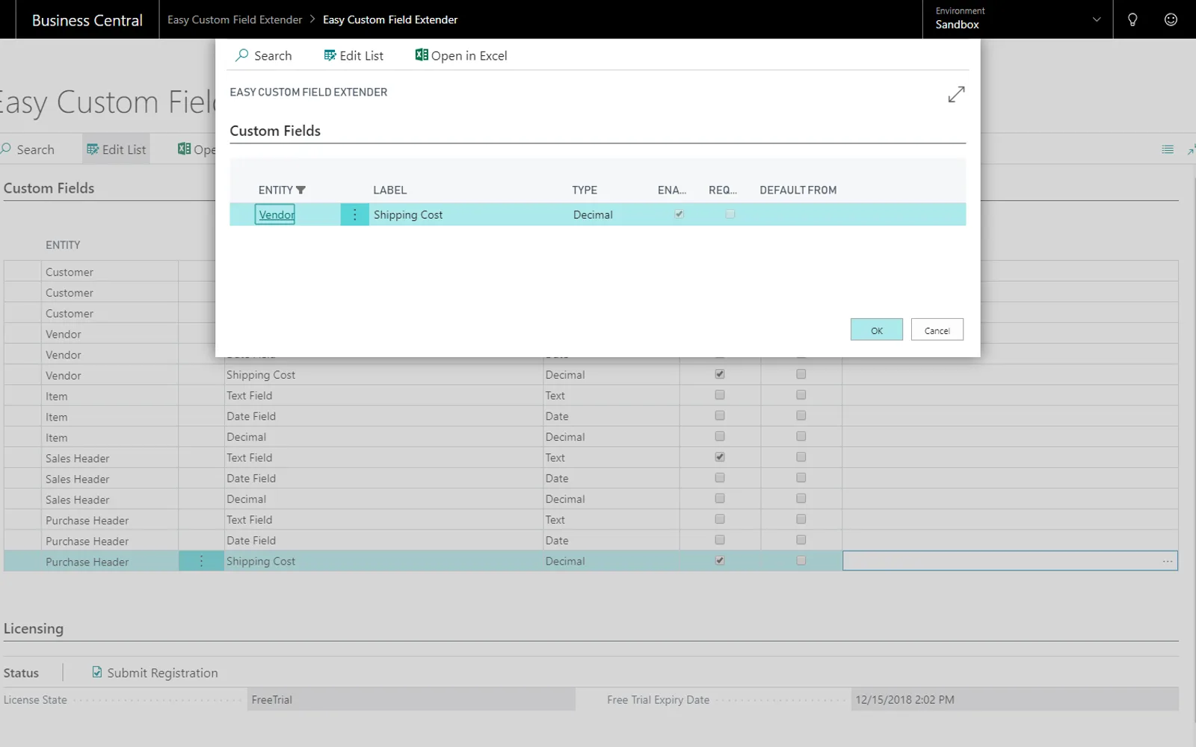Click the Cancel button

point(937,329)
